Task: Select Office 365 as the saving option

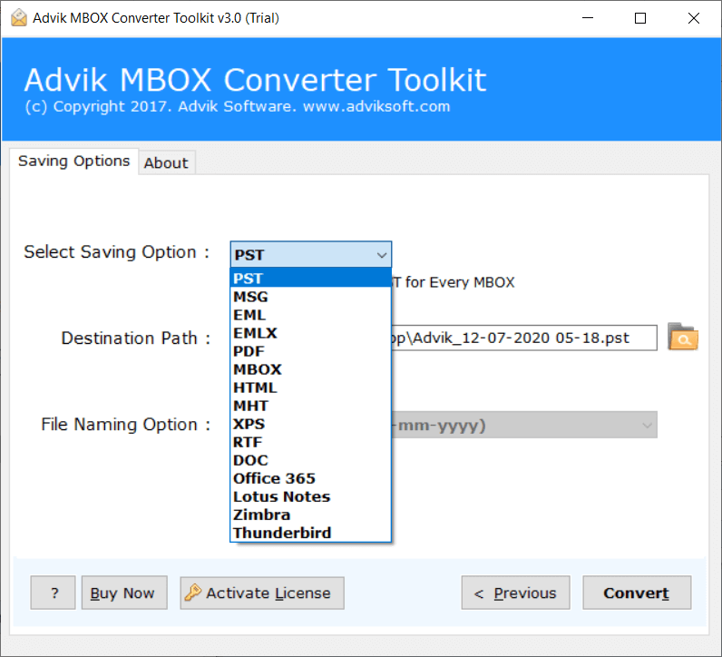Action: (311, 479)
